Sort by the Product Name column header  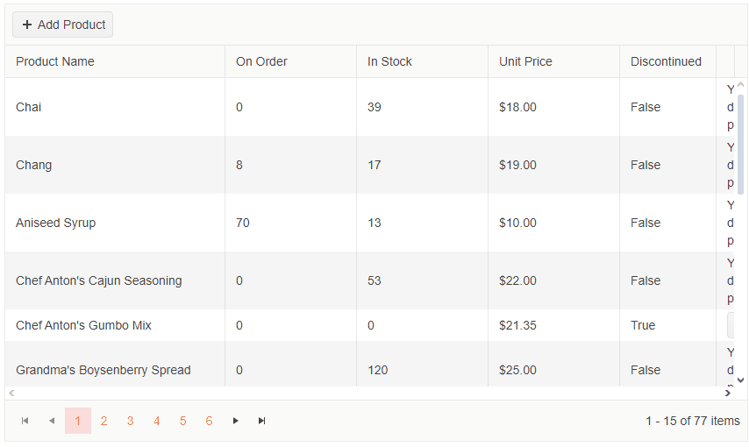click(55, 61)
